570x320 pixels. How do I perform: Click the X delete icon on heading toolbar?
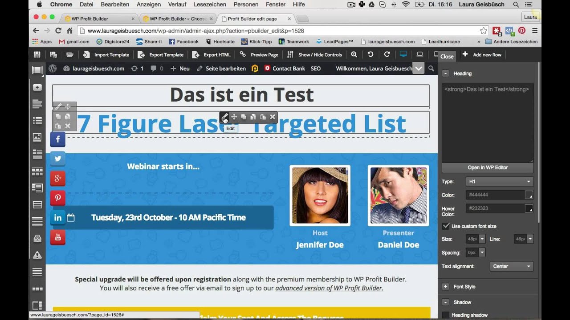point(273,117)
